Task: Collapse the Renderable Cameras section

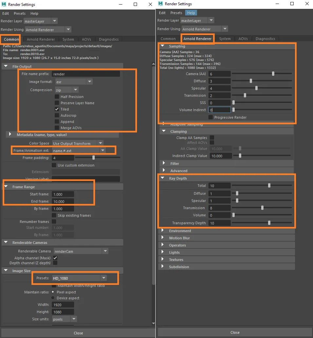Action: (6, 242)
